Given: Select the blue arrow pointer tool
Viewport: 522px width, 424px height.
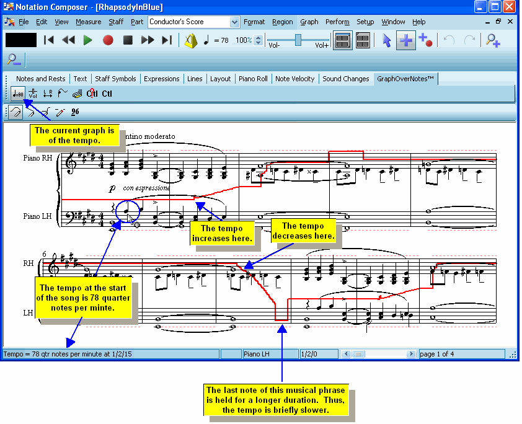Looking at the screenshot, I should coord(386,40).
